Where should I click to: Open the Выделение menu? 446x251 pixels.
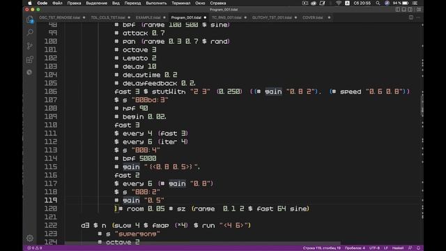click(x=96, y=3)
